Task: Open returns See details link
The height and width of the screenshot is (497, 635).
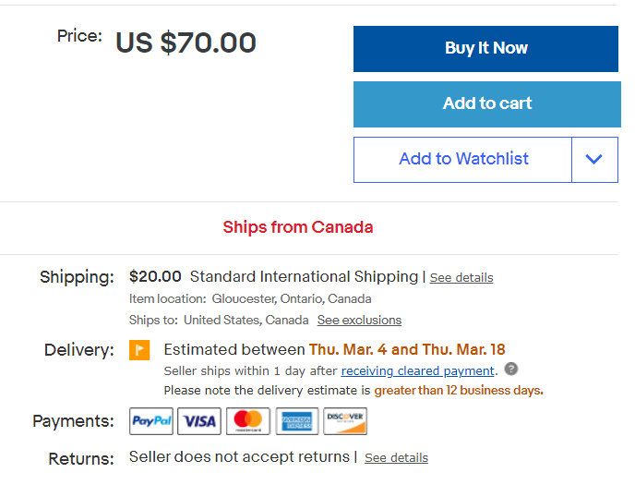Action: [x=396, y=457]
